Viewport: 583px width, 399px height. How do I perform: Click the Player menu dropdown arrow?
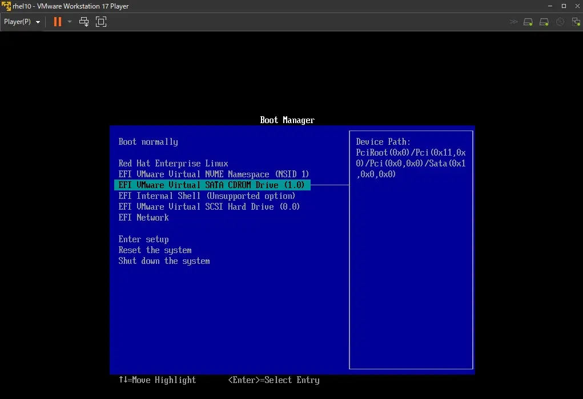pyautogui.click(x=38, y=22)
